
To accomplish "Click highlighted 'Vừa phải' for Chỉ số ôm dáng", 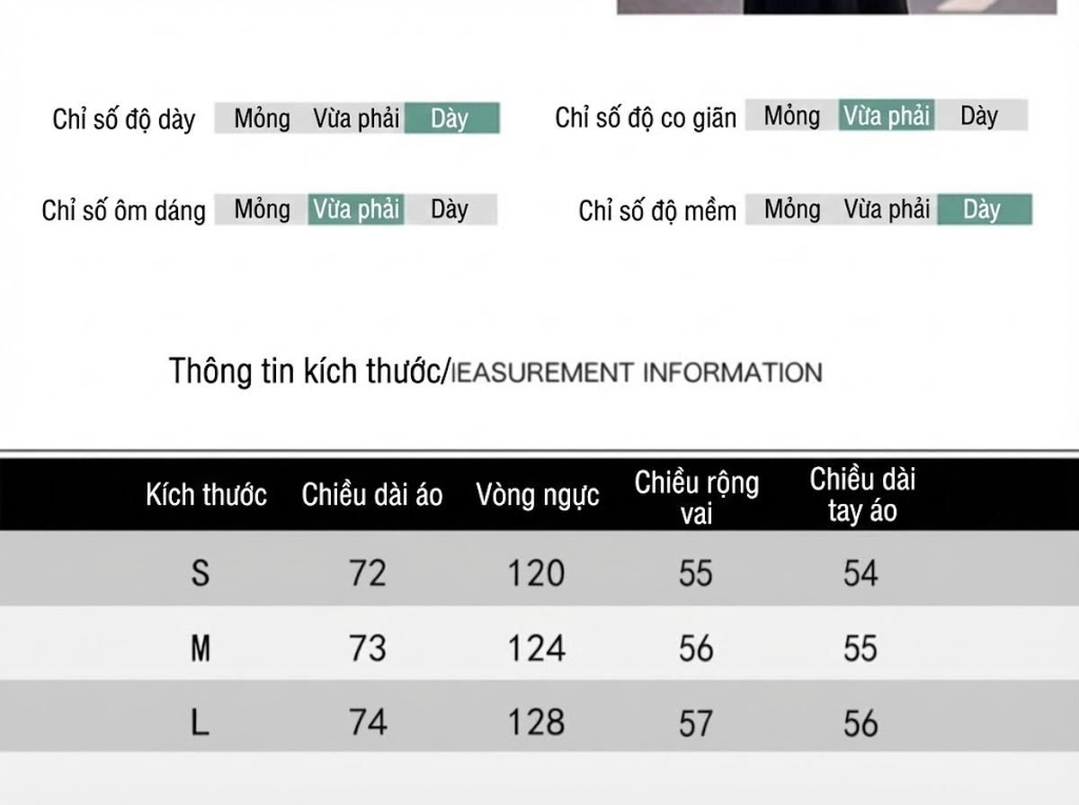I will [x=357, y=209].
